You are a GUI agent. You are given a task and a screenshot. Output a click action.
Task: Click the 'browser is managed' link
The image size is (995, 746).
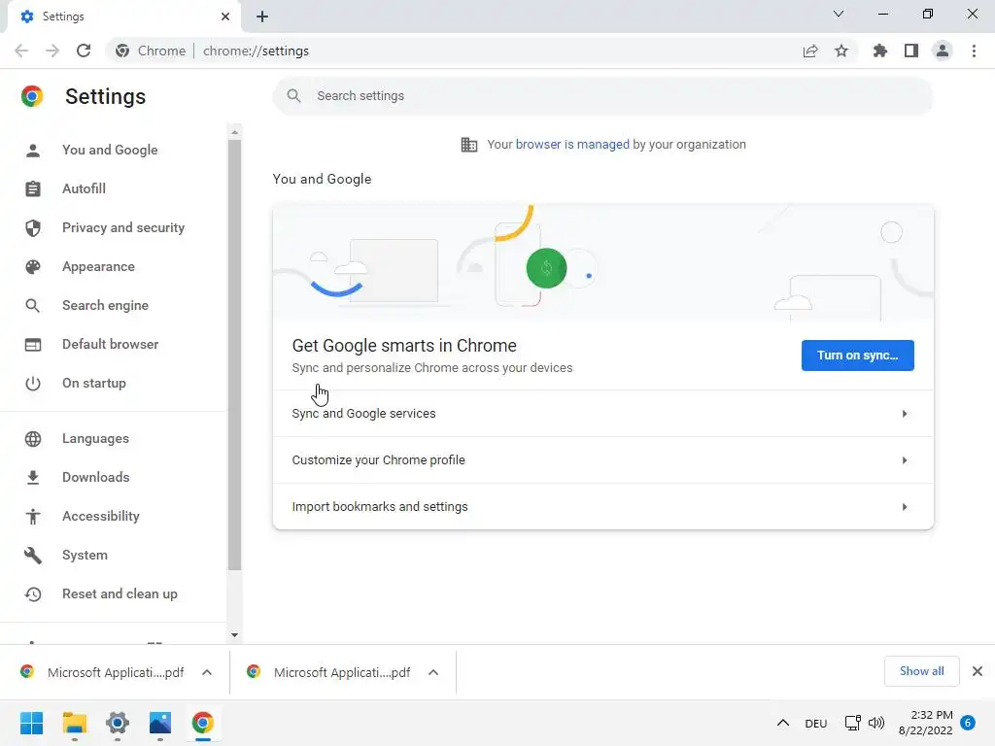click(x=572, y=145)
